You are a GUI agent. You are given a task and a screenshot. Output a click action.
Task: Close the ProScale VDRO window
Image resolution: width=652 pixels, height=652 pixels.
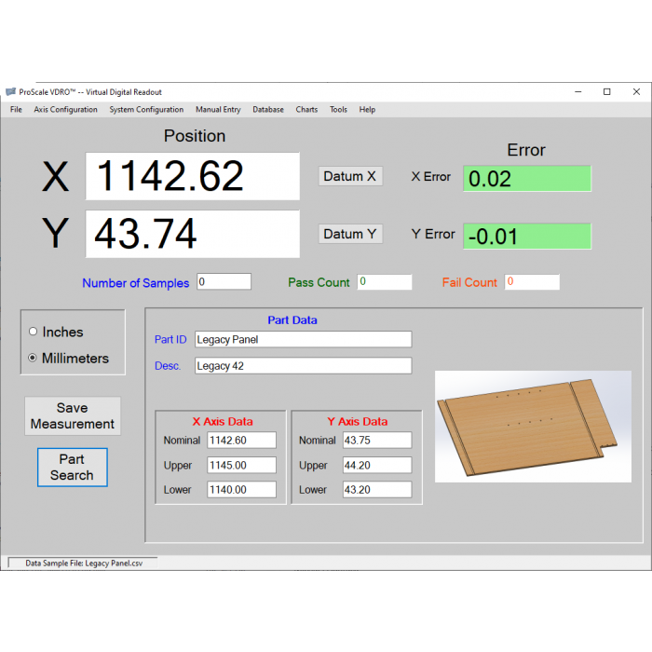(636, 92)
